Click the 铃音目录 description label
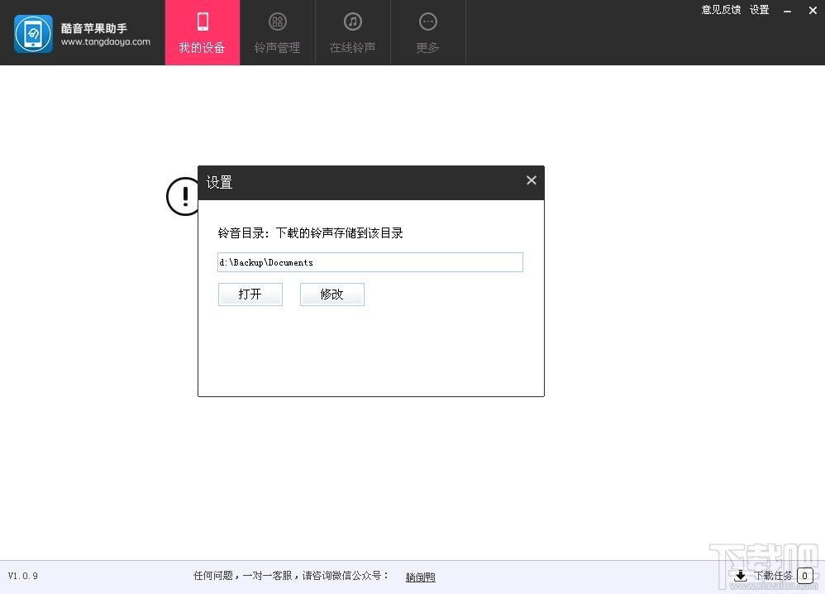This screenshot has height=594, width=825. pyautogui.click(x=311, y=232)
